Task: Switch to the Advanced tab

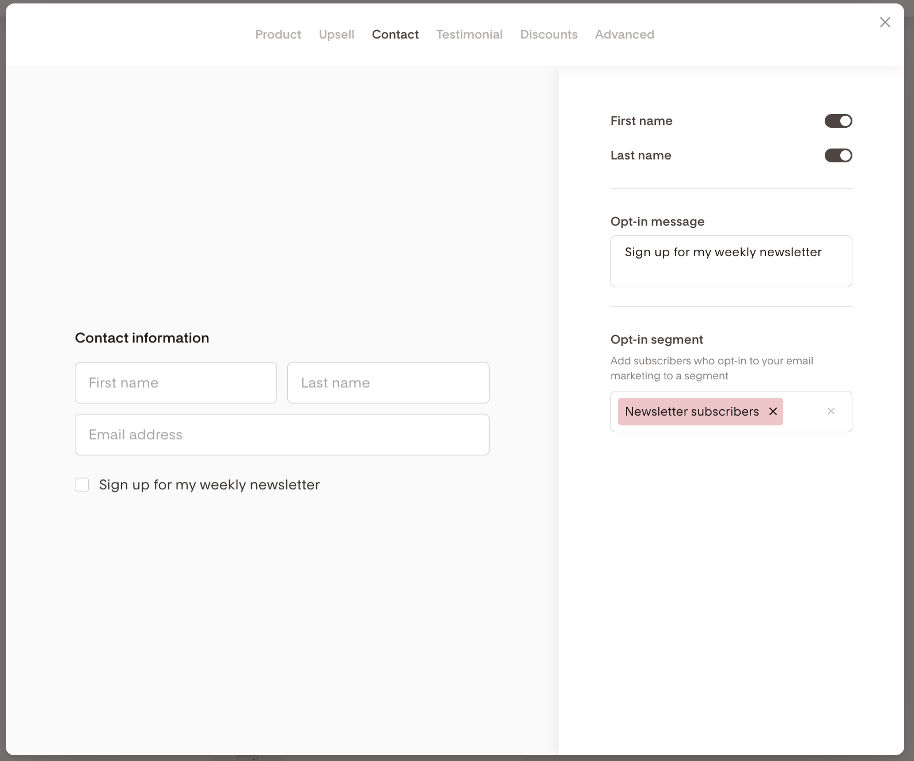Action: point(624,35)
